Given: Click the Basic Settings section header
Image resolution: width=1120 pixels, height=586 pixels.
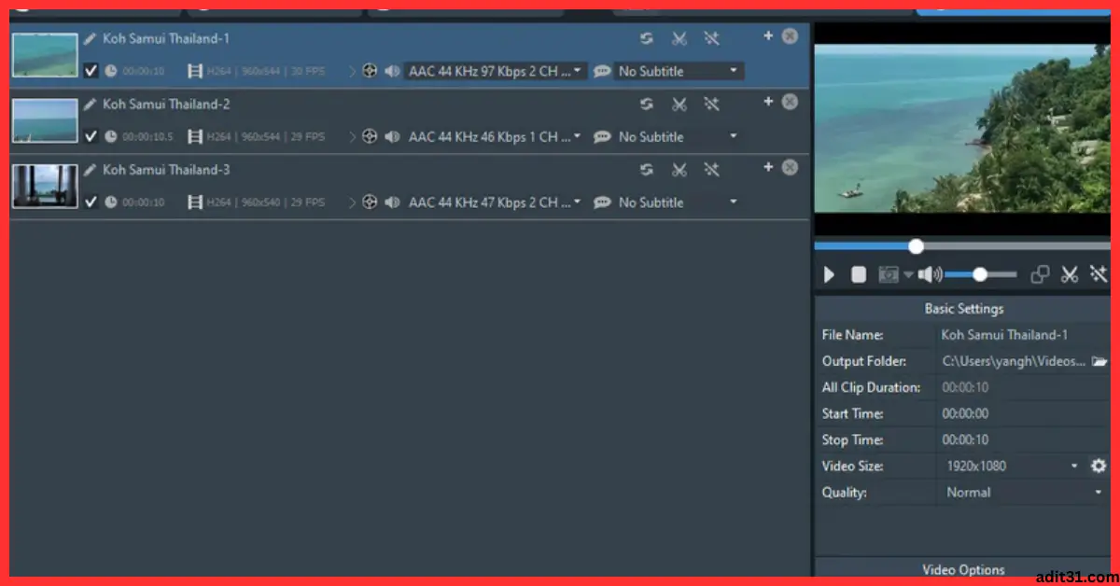Looking at the screenshot, I should pos(963,308).
